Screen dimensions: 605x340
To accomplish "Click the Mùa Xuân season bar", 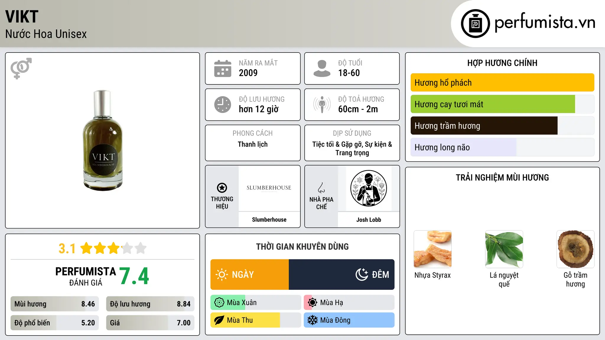I will click(x=256, y=303).
